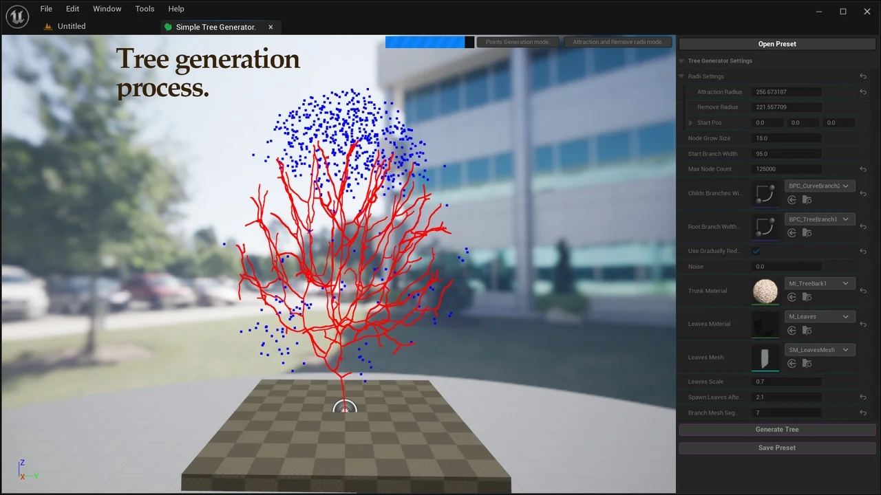Viewport: 881px width, 495px height.
Task: Browse to Trunk Material in Content Browser
Action: pyautogui.click(x=807, y=298)
